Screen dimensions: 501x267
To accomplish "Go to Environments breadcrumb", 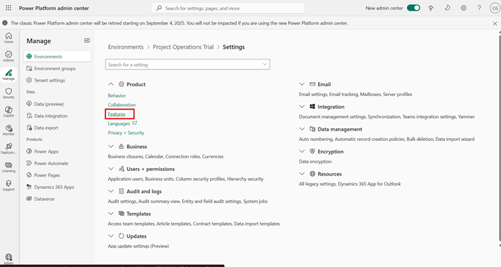I will coord(125,47).
